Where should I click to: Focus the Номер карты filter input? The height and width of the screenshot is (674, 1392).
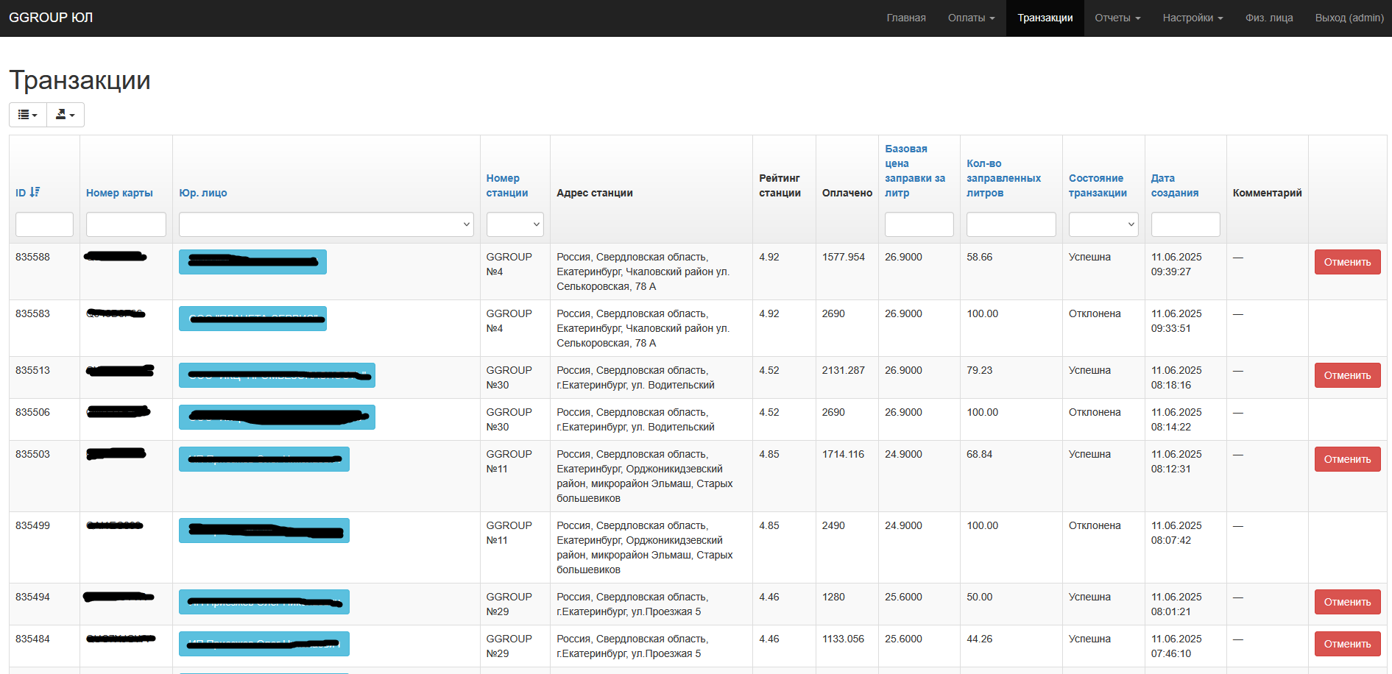coord(126,224)
